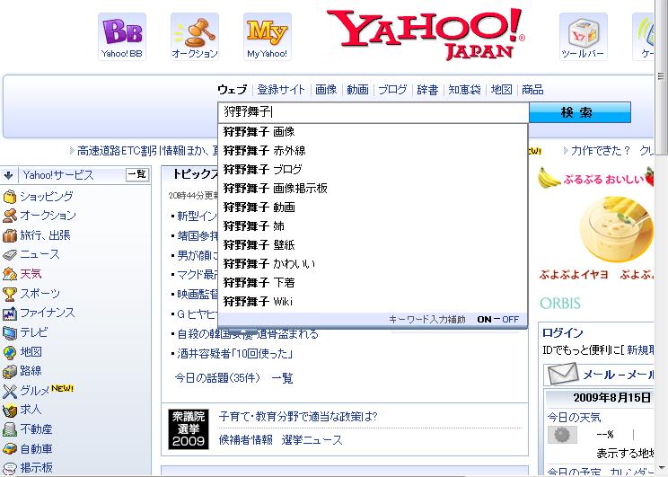Turn keyword input assistance OFF

[510, 319]
